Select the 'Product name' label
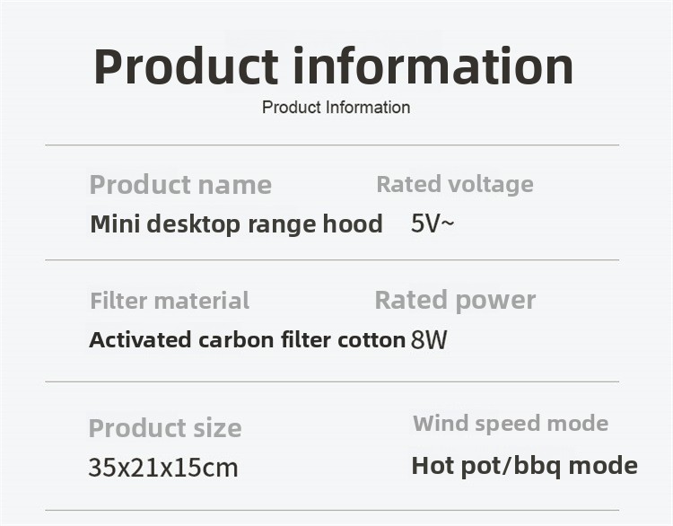The image size is (673, 526). click(180, 185)
